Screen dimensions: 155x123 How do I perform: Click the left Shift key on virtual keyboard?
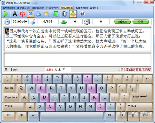coord(13,106)
